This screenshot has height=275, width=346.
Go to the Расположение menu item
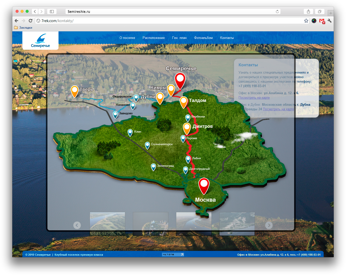pyautogui.click(x=154, y=38)
